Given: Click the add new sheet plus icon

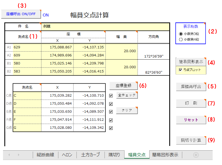Looking at the screenshot, I should tap(196, 155).
